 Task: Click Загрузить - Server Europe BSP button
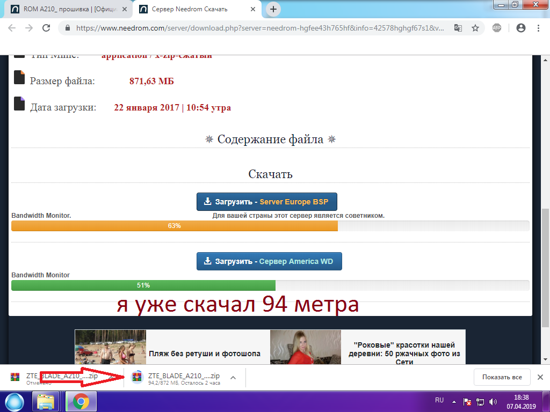point(266,202)
